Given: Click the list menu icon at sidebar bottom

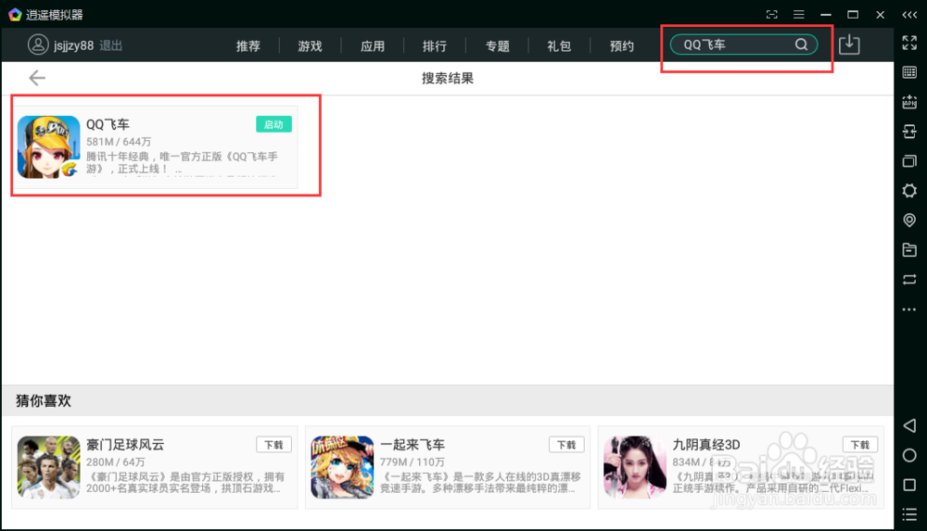Looking at the screenshot, I should point(909,514).
